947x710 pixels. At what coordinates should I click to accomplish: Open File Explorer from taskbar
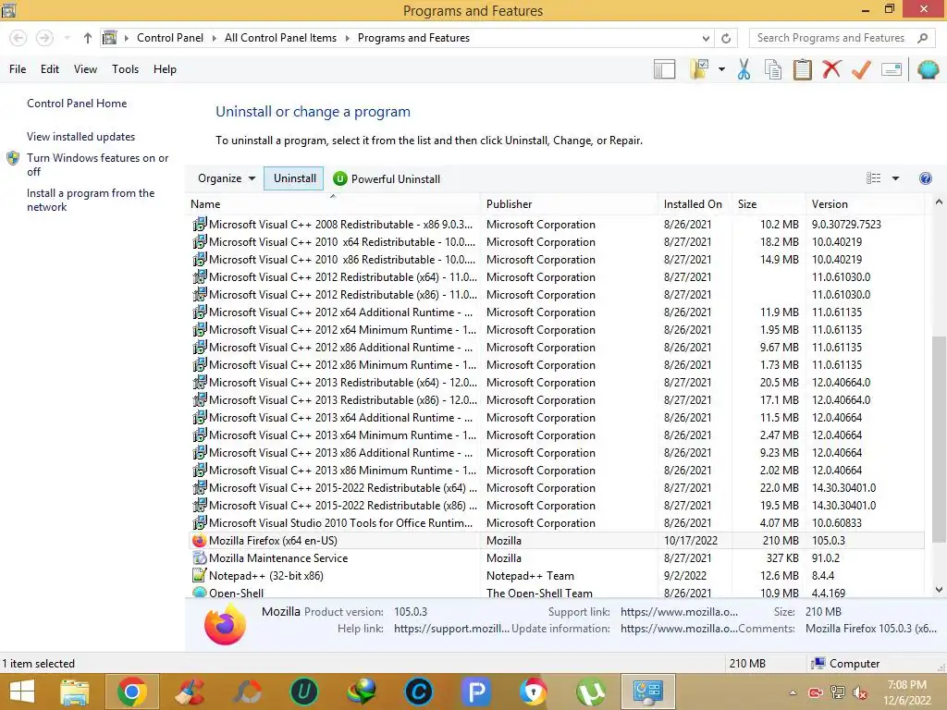[x=75, y=692]
